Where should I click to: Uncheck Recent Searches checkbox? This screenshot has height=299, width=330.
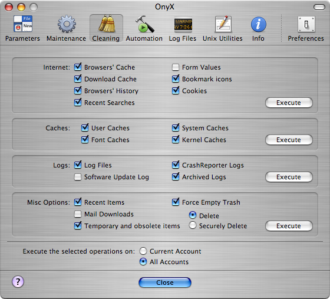78,103
